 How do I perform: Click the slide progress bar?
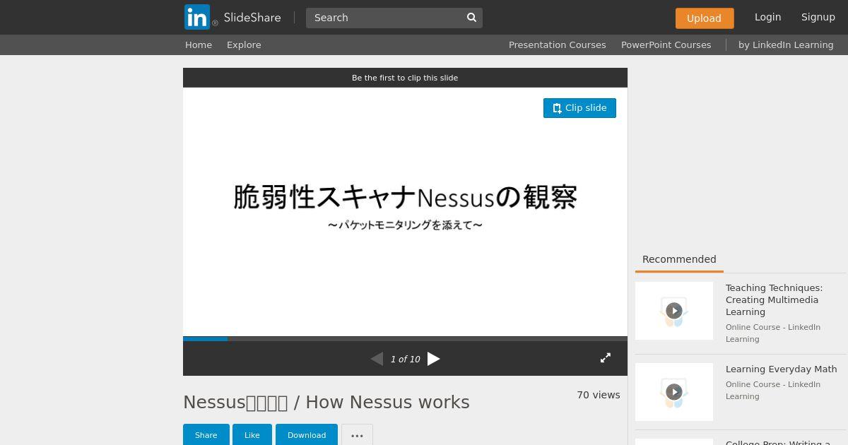[x=405, y=338]
